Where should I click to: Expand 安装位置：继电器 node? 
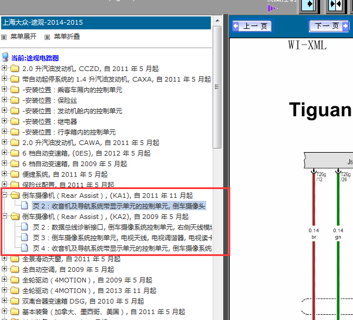[x=4, y=120]
